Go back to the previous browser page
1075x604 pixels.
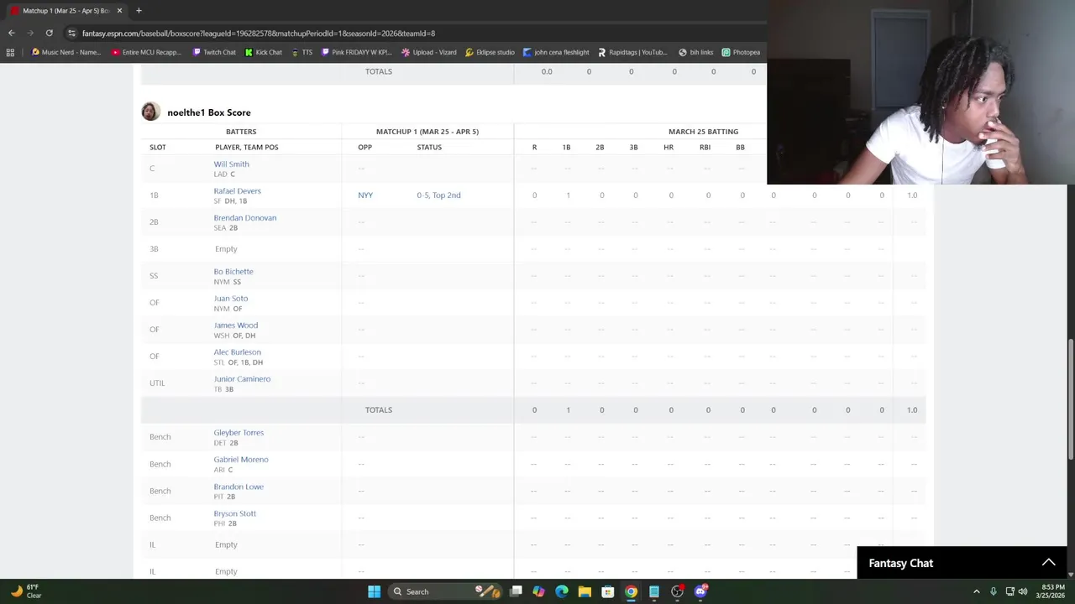(x=11, y=33)
